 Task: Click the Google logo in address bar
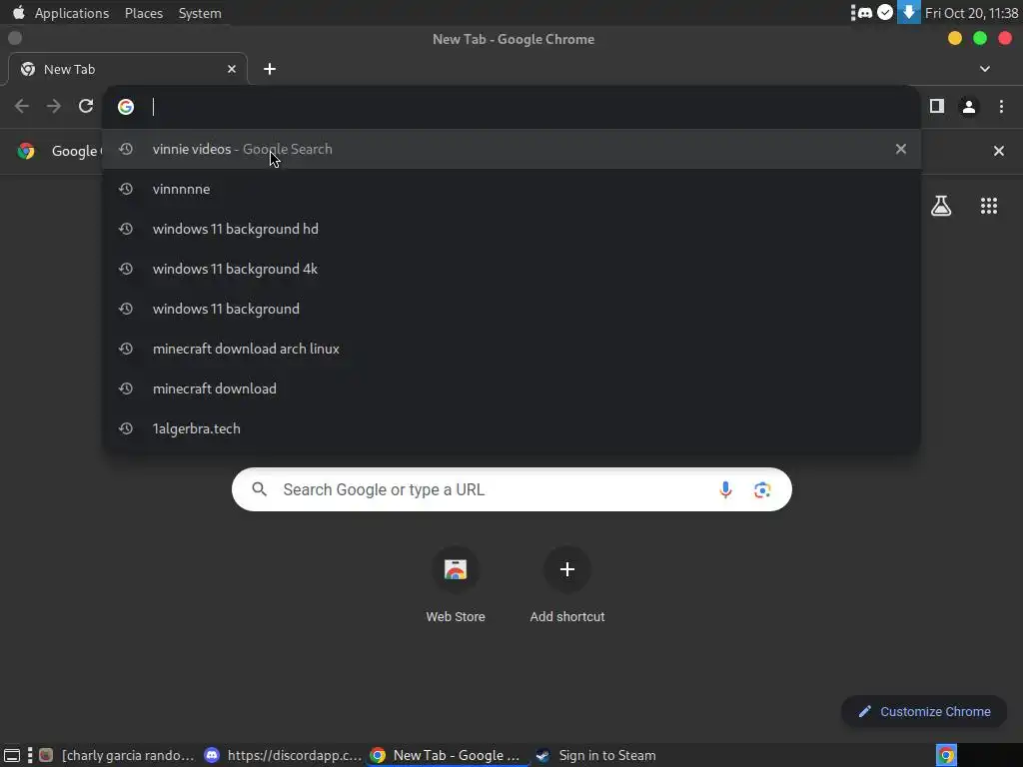point(126,106)
